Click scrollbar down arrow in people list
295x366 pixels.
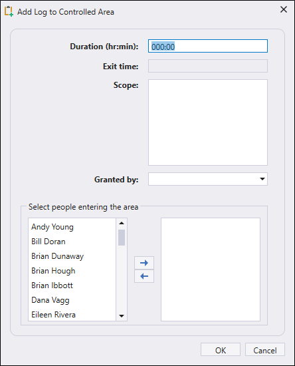tap(122, 316)
